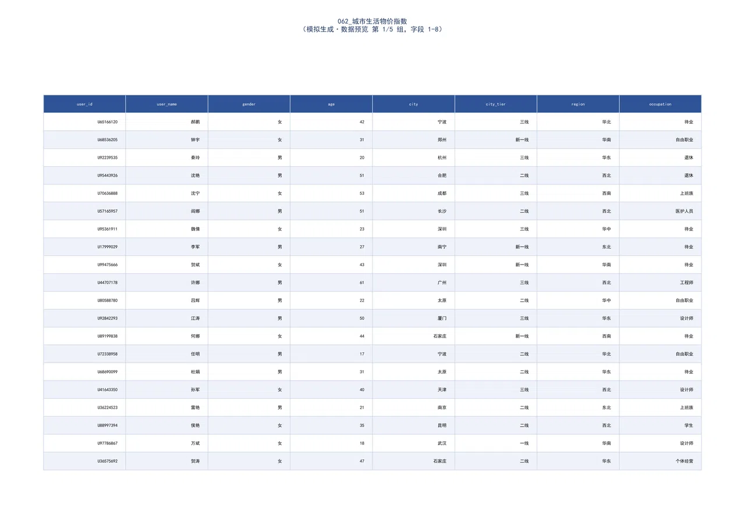The height and width of the screenshot is (508, 745).
Task: Select user ID cell U44707178
Action: 84,282
